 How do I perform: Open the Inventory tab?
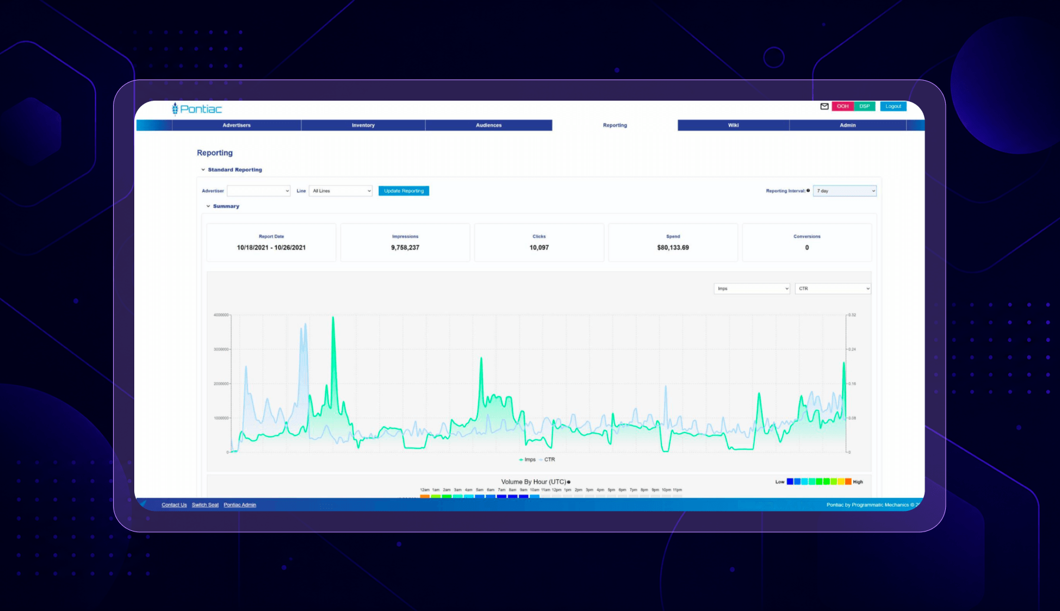[x=363, y=125]
